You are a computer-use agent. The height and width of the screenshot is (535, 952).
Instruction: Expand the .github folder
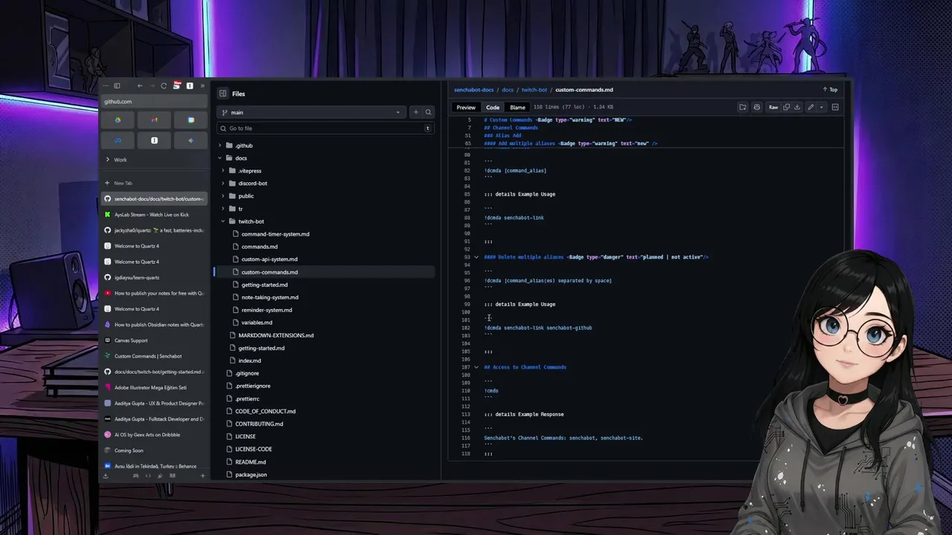pos(220,146)
